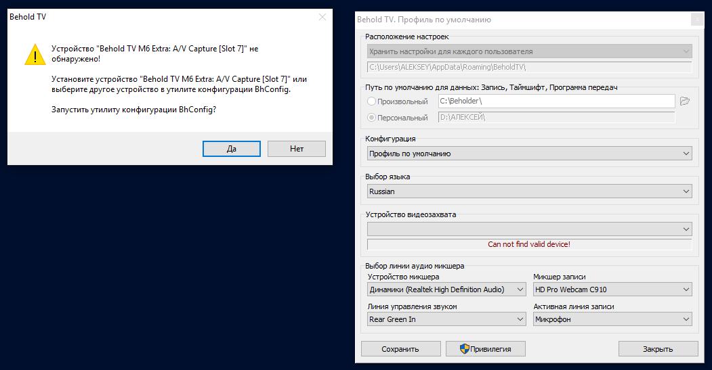Image resolution: width=712 pixels, height=370 pixels.
Task: Close the Behold TV error dialog
Action: (322, 17)
